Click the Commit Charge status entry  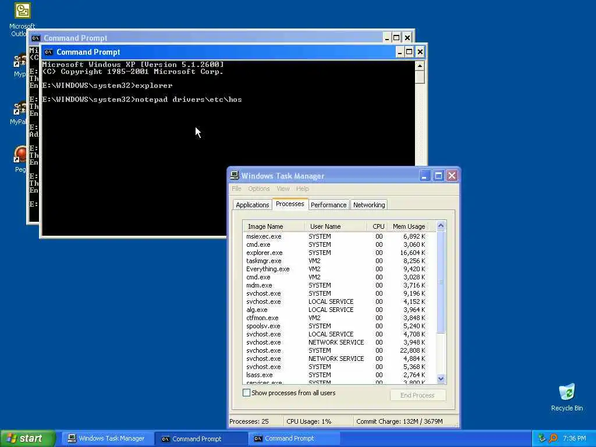point(405,421)
